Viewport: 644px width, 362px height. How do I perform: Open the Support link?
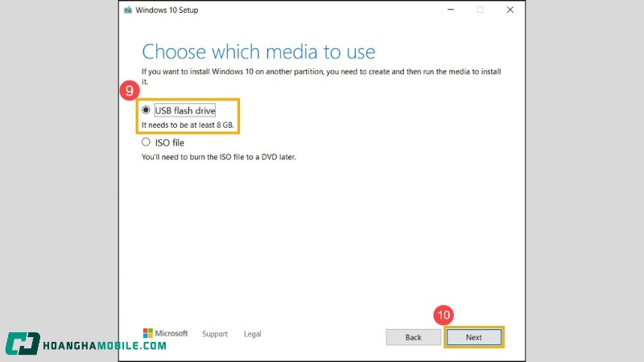(215, 334)
